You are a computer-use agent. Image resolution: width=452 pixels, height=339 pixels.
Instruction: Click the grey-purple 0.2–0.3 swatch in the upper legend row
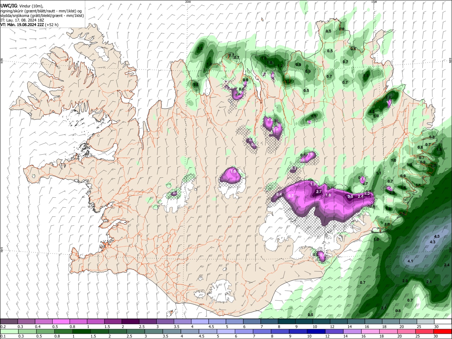[x=9, y=321]
